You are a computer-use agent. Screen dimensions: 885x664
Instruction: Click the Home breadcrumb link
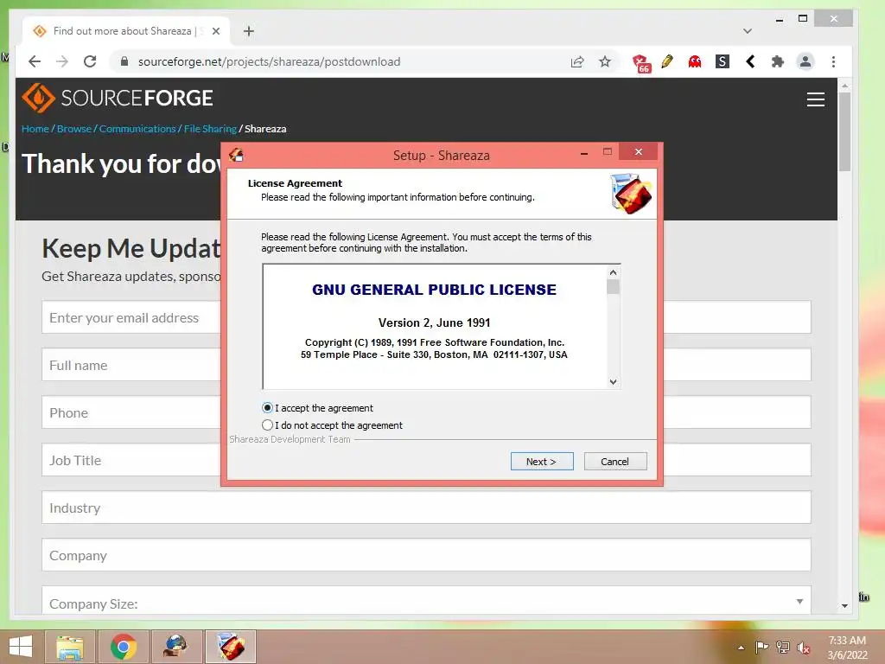point(35,129)
